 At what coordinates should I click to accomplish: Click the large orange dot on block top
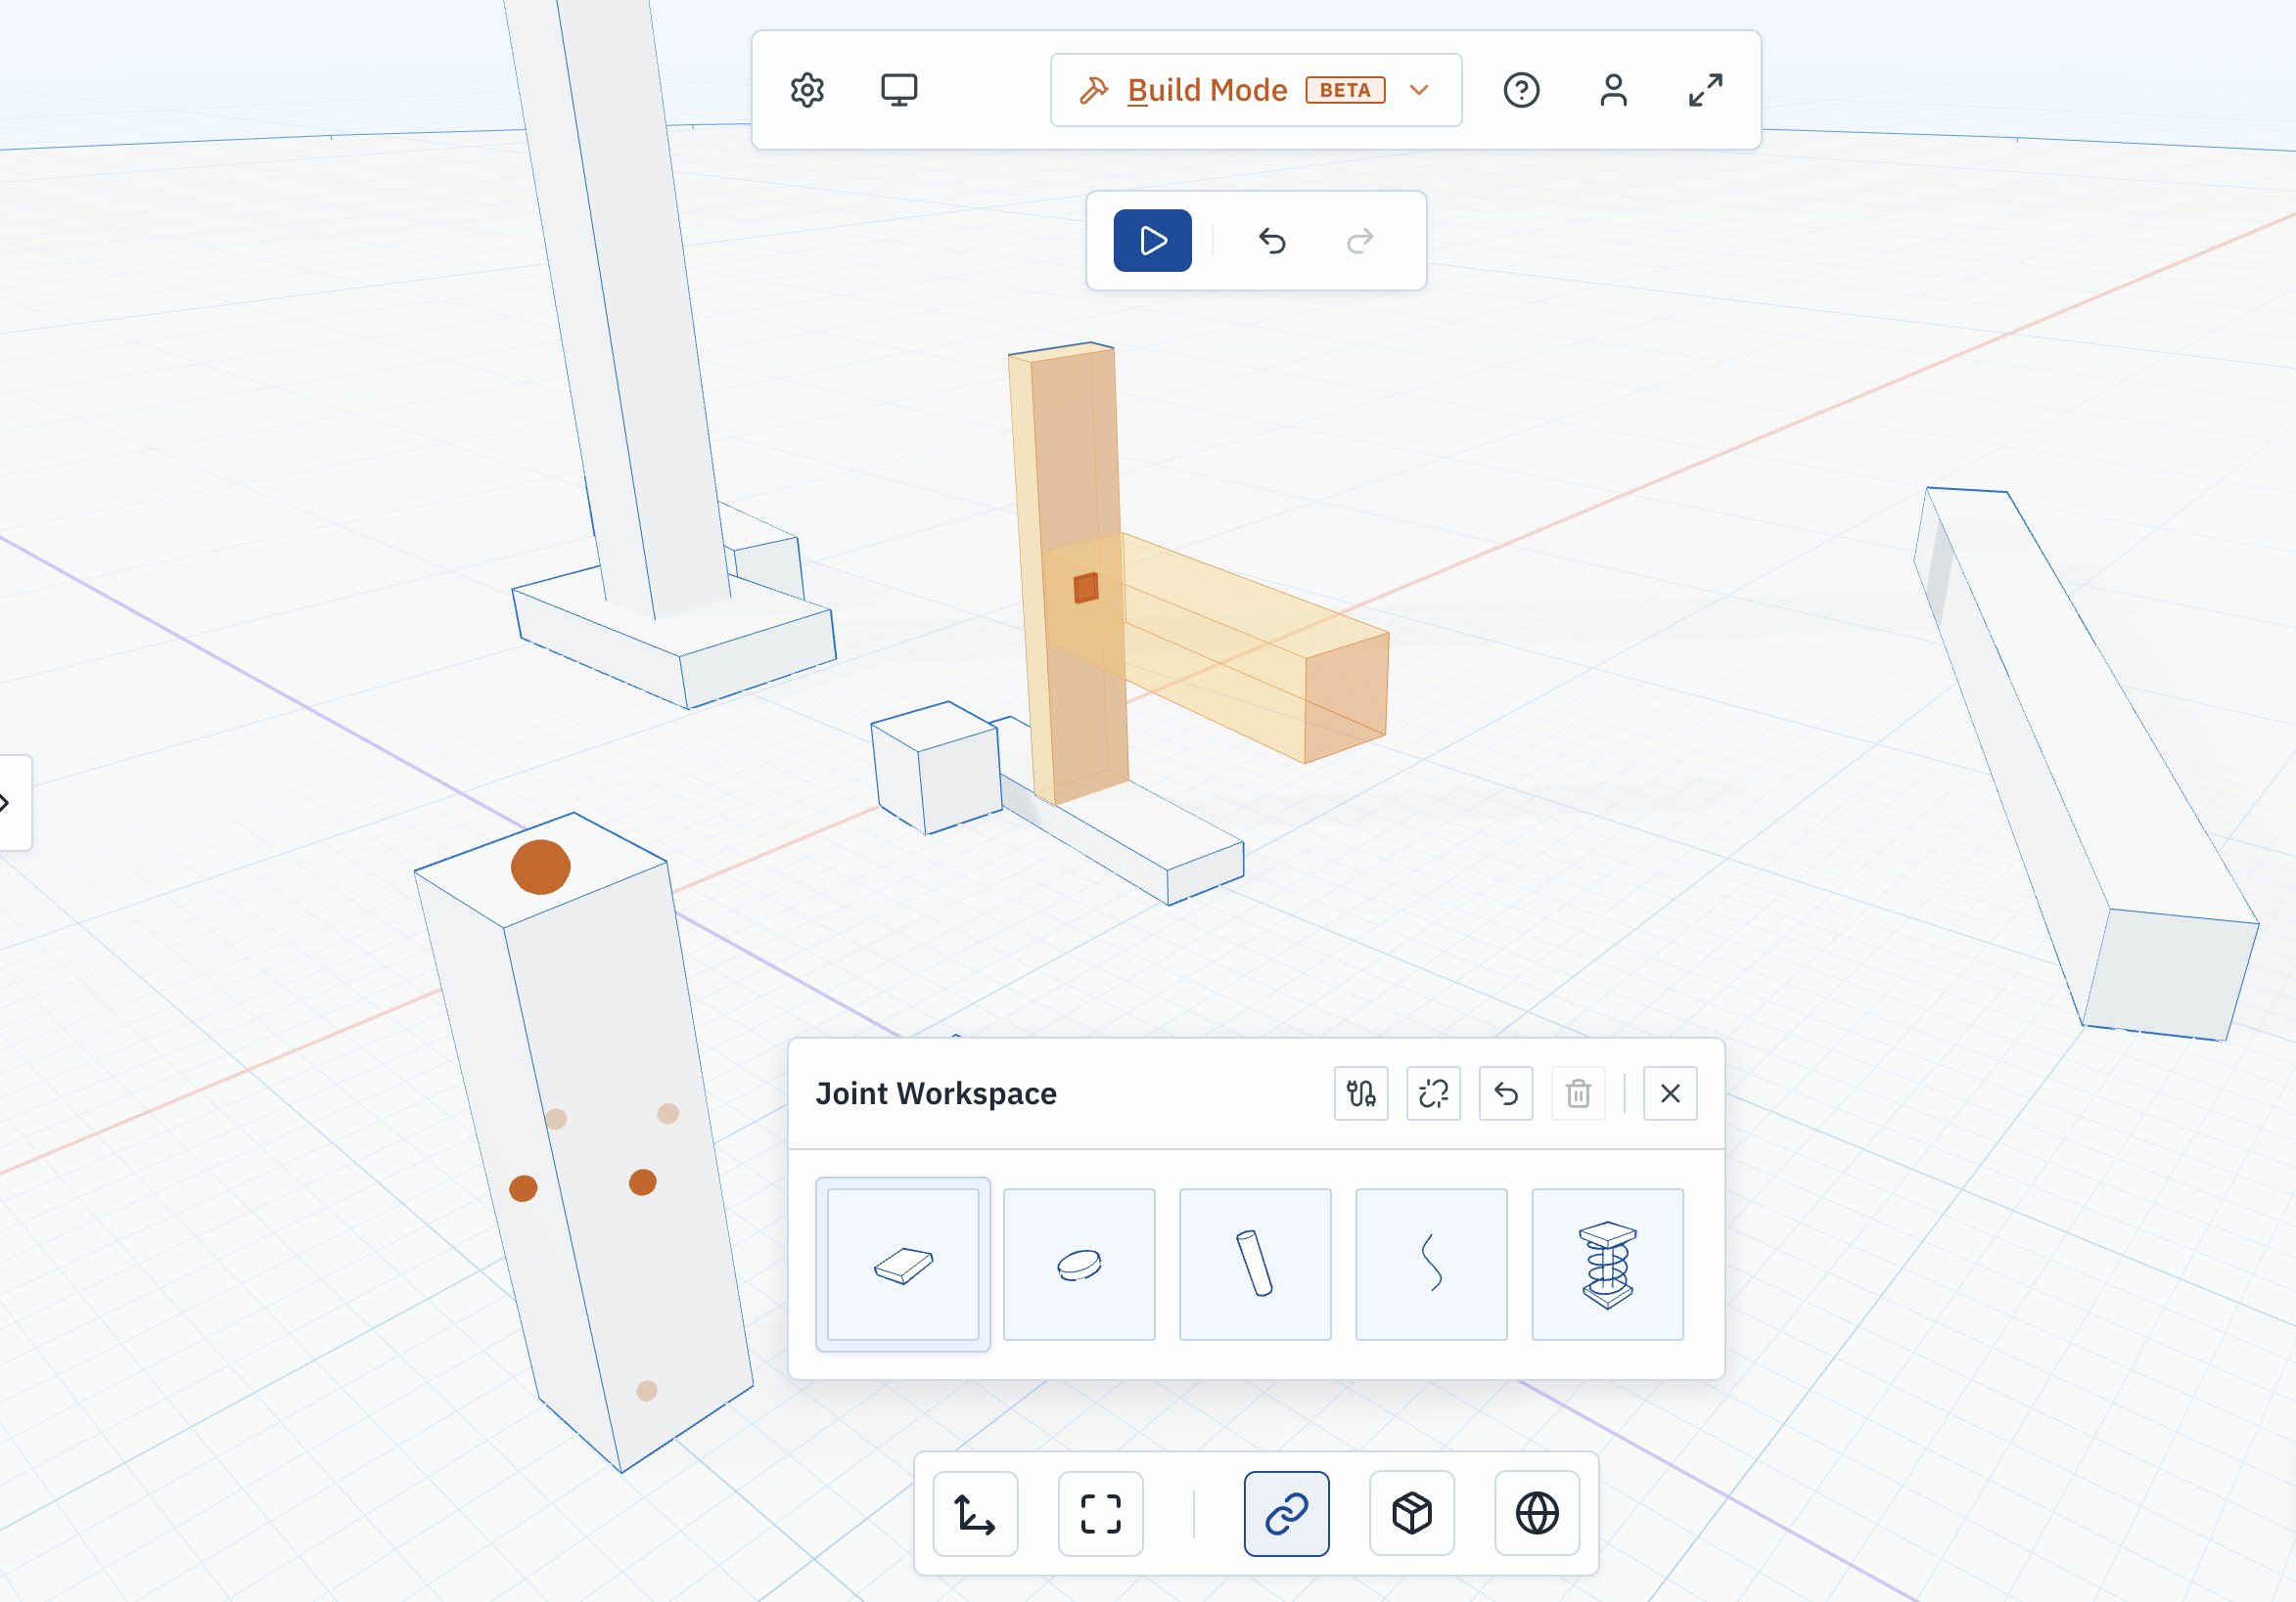(540, 867)
